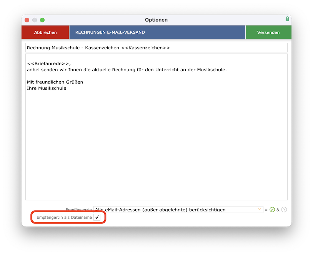Image resolution: width=313 pixels, height=255 pixels.
Task: Click the gray minimize window button
Action: click(35, 20)
